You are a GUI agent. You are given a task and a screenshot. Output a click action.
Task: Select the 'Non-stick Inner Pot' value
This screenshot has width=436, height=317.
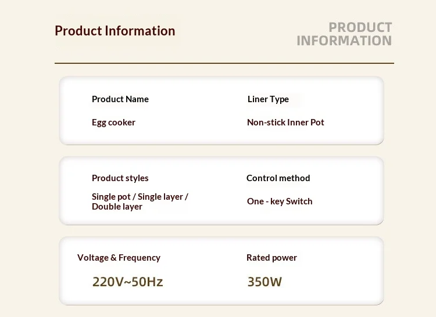click(285, 123)
